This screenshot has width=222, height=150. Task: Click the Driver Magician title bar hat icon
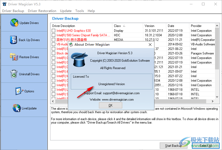5,4
